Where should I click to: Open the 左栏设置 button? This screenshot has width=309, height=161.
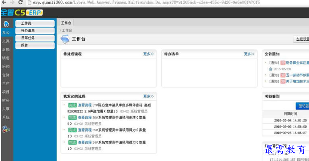(301, 39)
